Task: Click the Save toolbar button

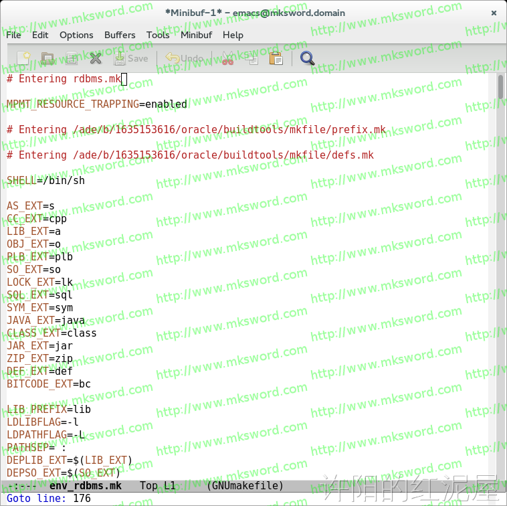Action: point(131,58)
